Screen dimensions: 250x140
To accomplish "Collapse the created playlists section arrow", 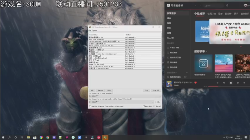I will point(177,73).
